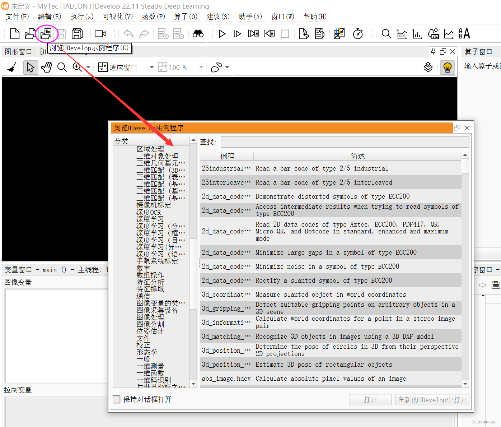The width and height of the screenshot is (501, 427).
Task: Click the example list scroll-down arrow
Action: tap(465, 384)
